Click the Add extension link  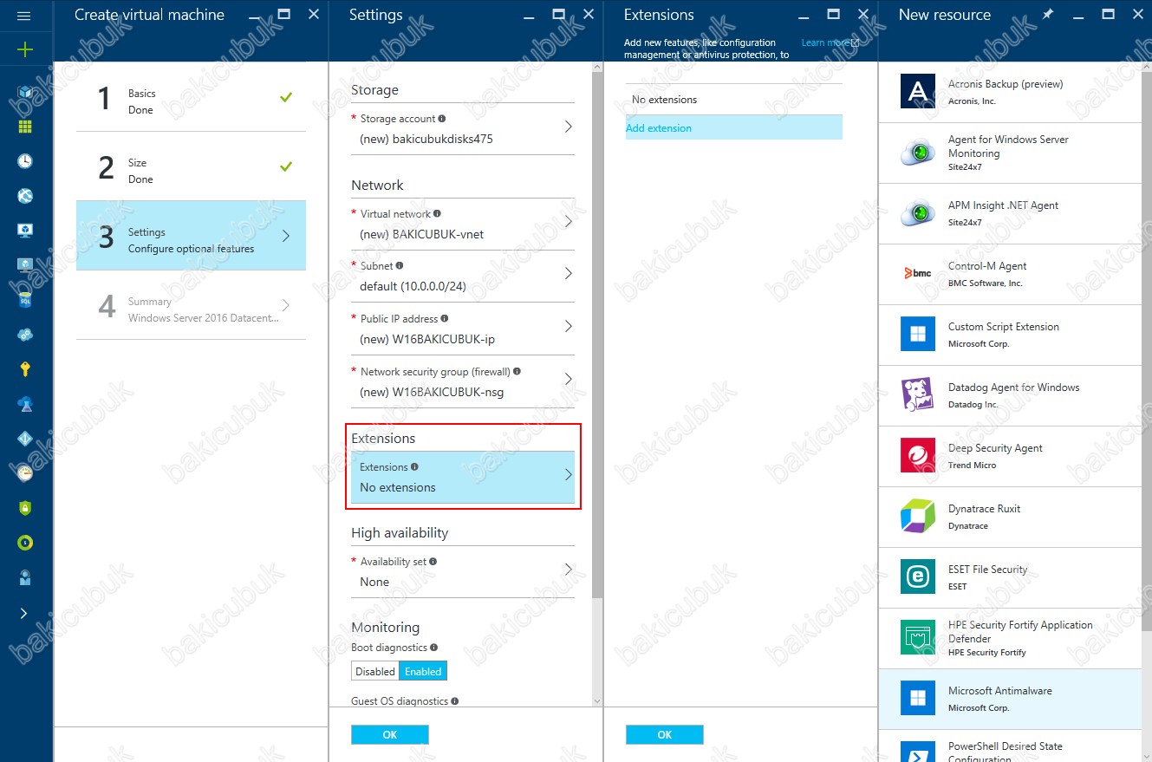click(x=659, y=128)
